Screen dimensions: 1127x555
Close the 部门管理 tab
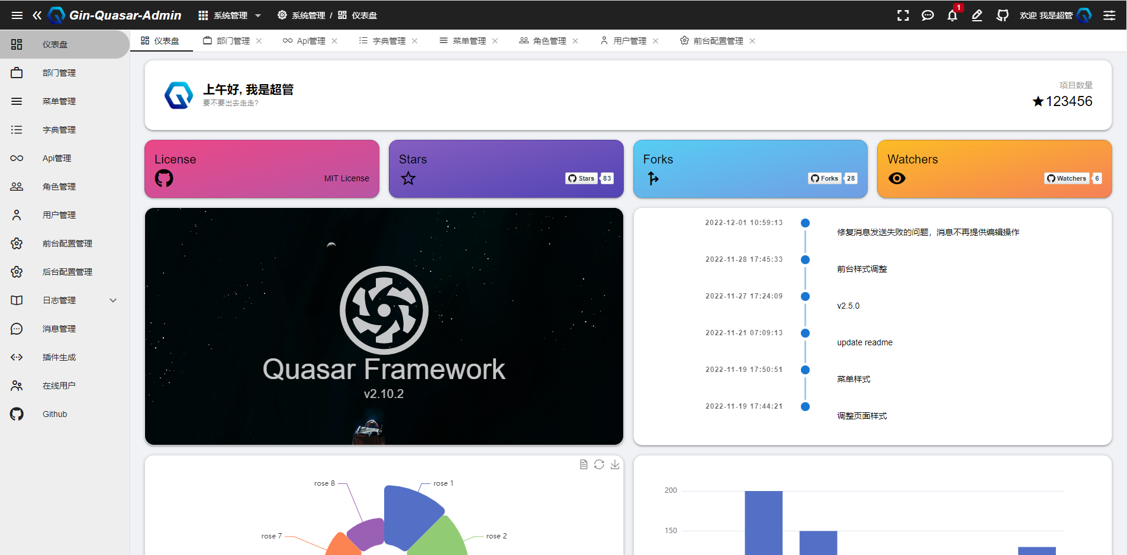(x=259, y=41)
